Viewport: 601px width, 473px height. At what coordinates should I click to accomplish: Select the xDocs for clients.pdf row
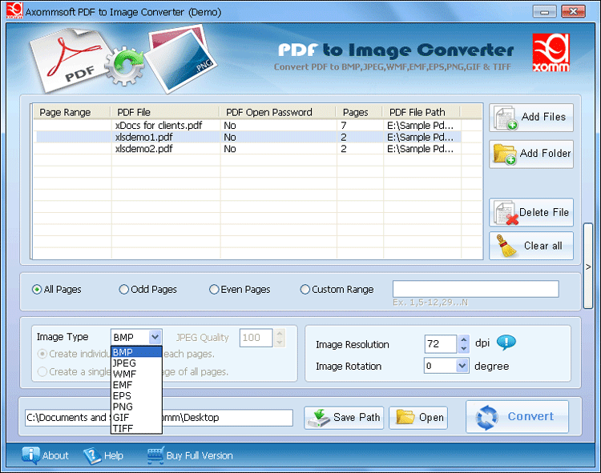click(248, 126)
